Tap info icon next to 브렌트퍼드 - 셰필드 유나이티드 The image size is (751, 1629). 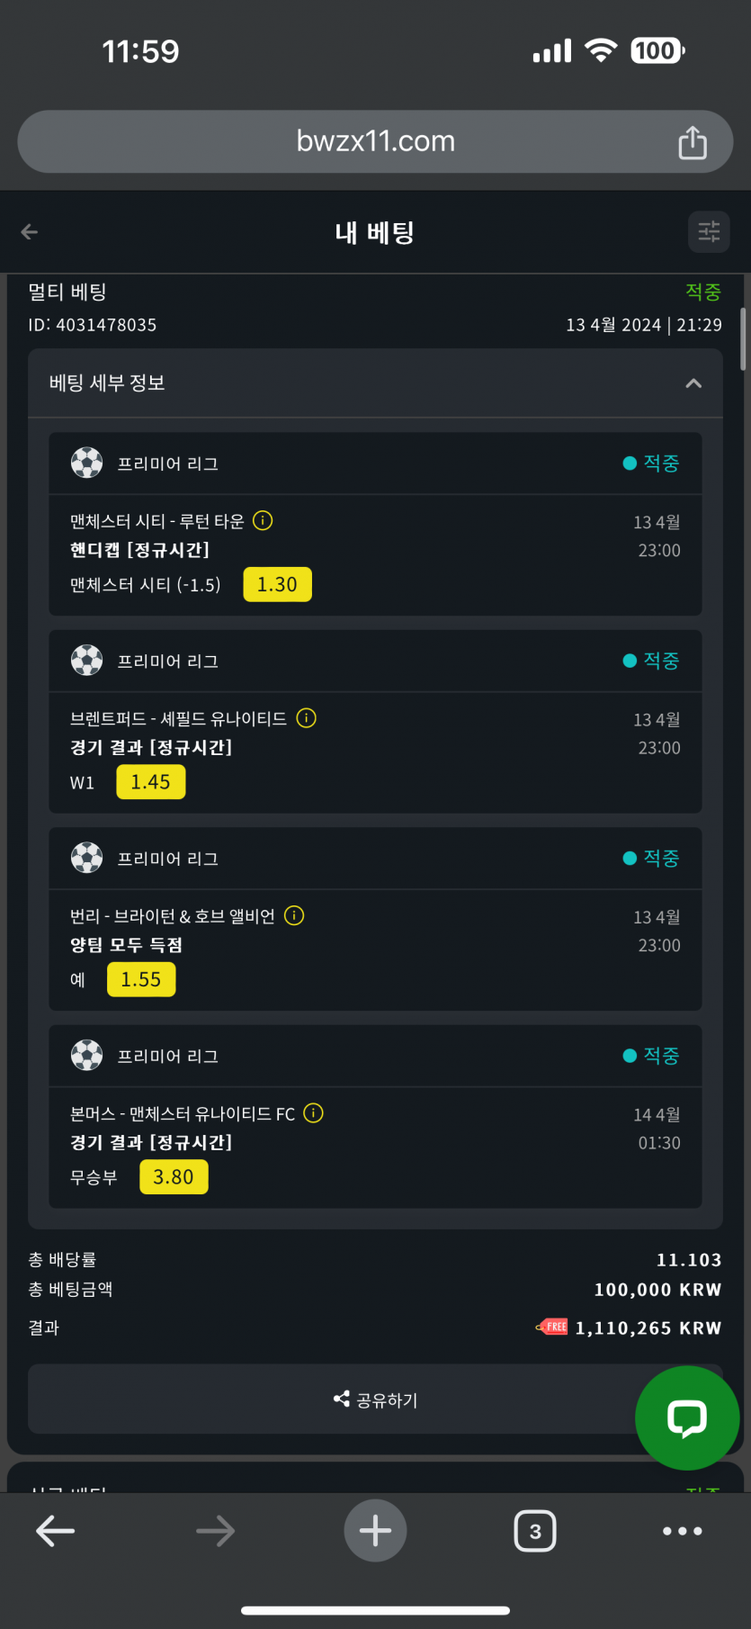(307, 718)
